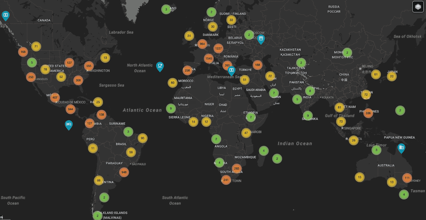Select the bed pin west of Colombia
This screenshot has width=426, height=220.
69,124
